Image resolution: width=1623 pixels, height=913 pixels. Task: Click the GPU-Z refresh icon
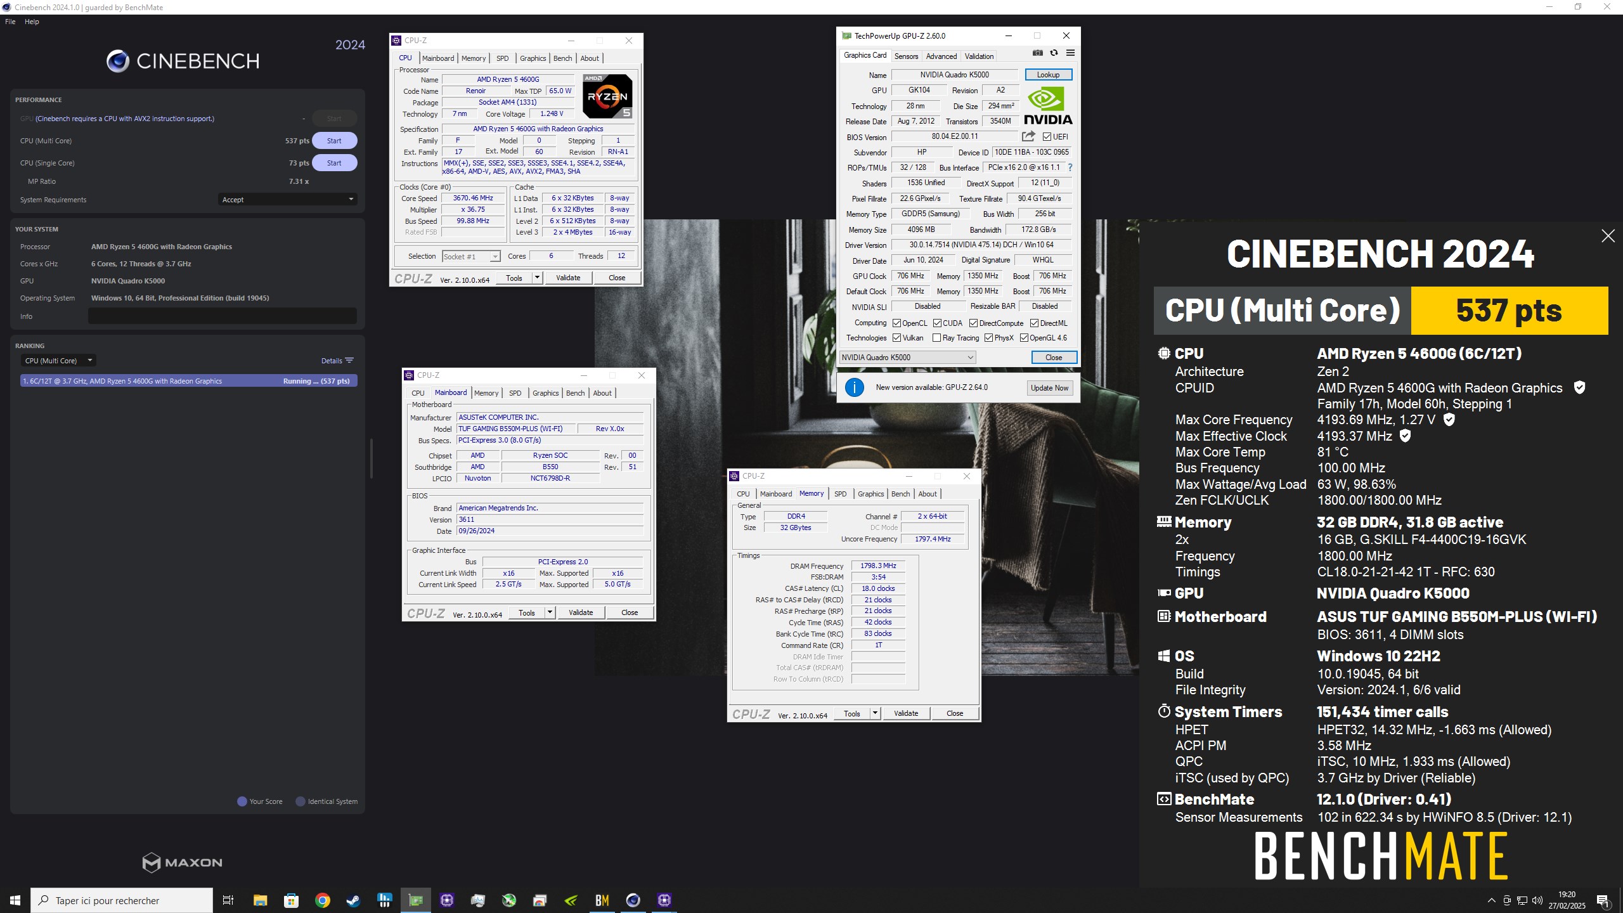tap(1054, 53)
